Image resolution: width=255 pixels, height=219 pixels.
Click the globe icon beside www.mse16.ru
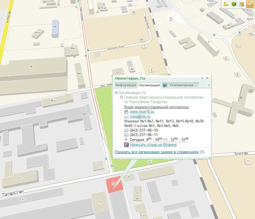[x=127, y=112]
